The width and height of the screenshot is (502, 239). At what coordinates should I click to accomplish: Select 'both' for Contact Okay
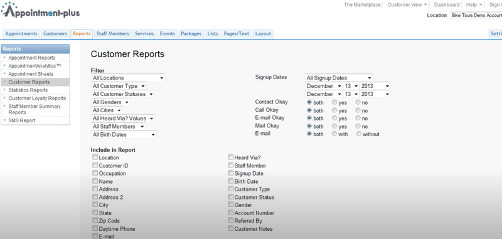pyautogui.click(x=309, y=102)
